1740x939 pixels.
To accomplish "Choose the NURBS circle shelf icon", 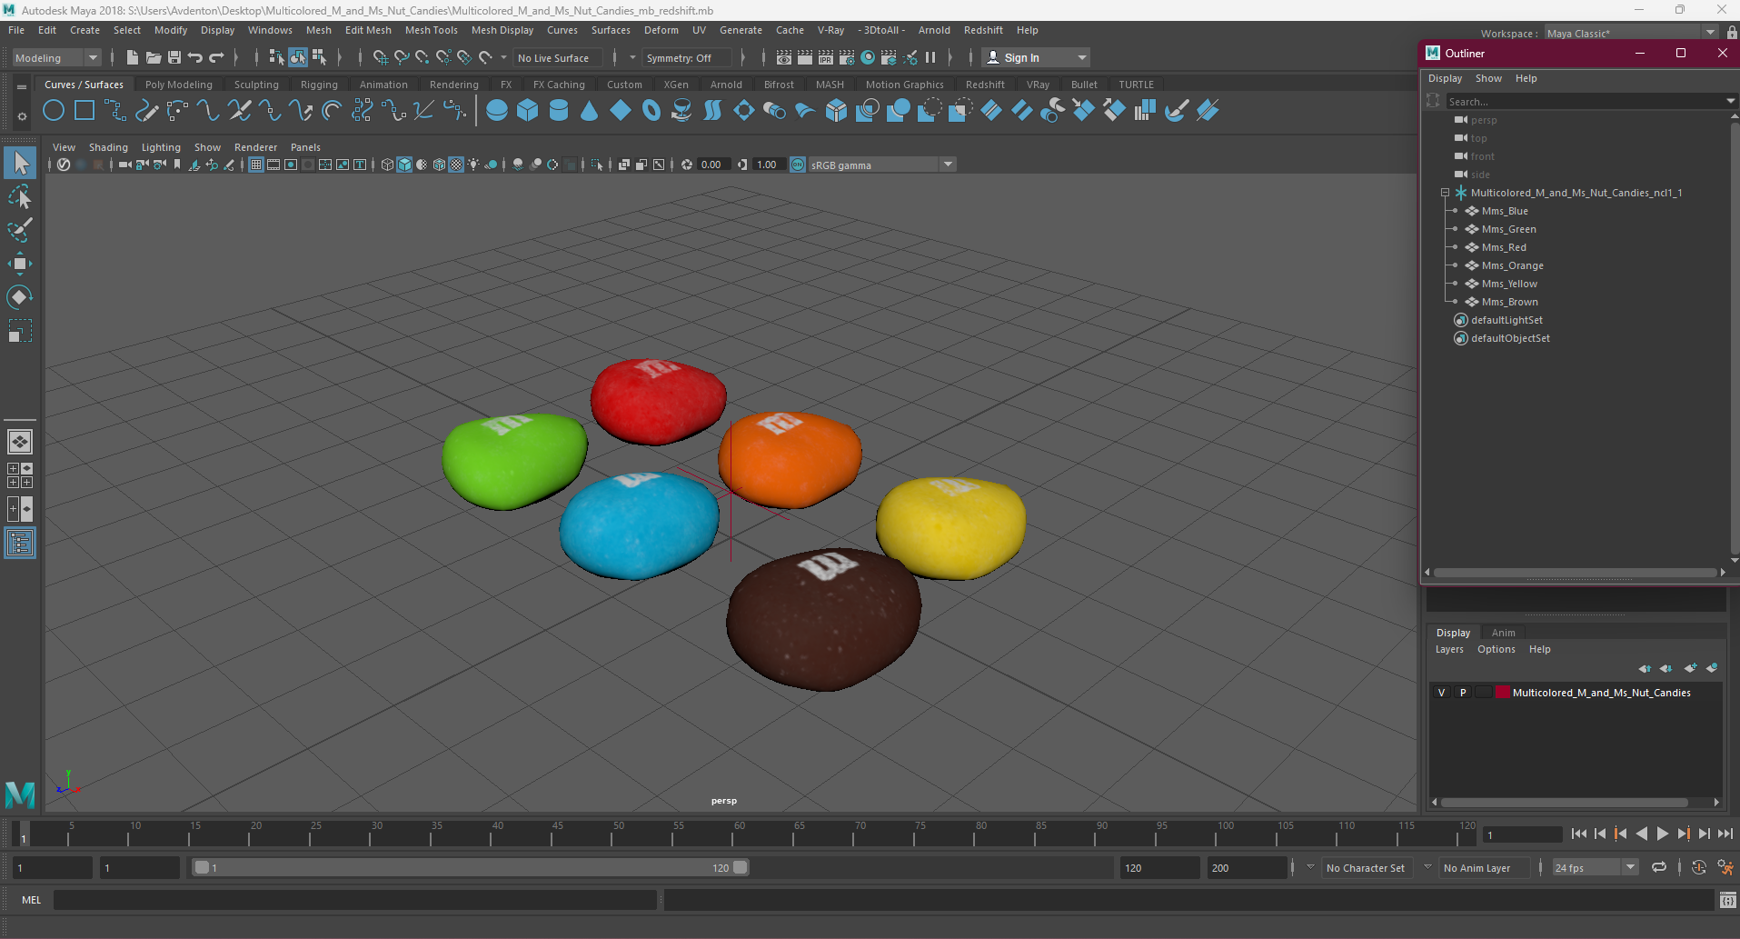I will coord(54,111).
